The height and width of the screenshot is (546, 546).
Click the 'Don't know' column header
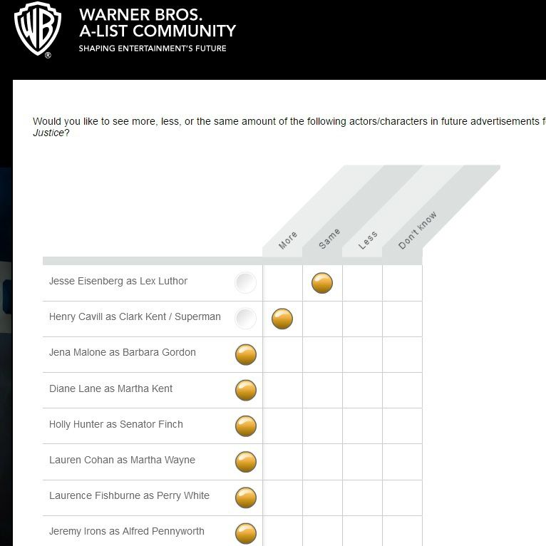click(416, 231)
